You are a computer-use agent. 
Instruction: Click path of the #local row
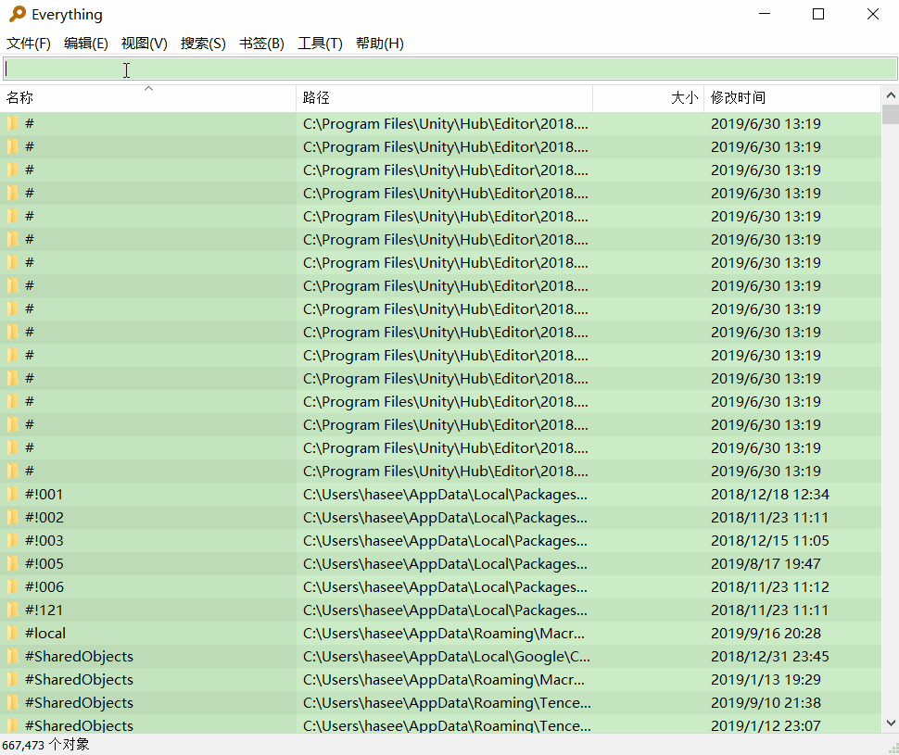444,633
